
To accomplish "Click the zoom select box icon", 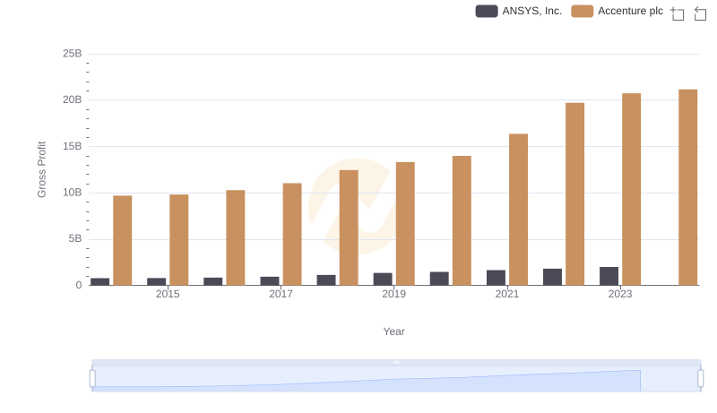I will (678, 13).
